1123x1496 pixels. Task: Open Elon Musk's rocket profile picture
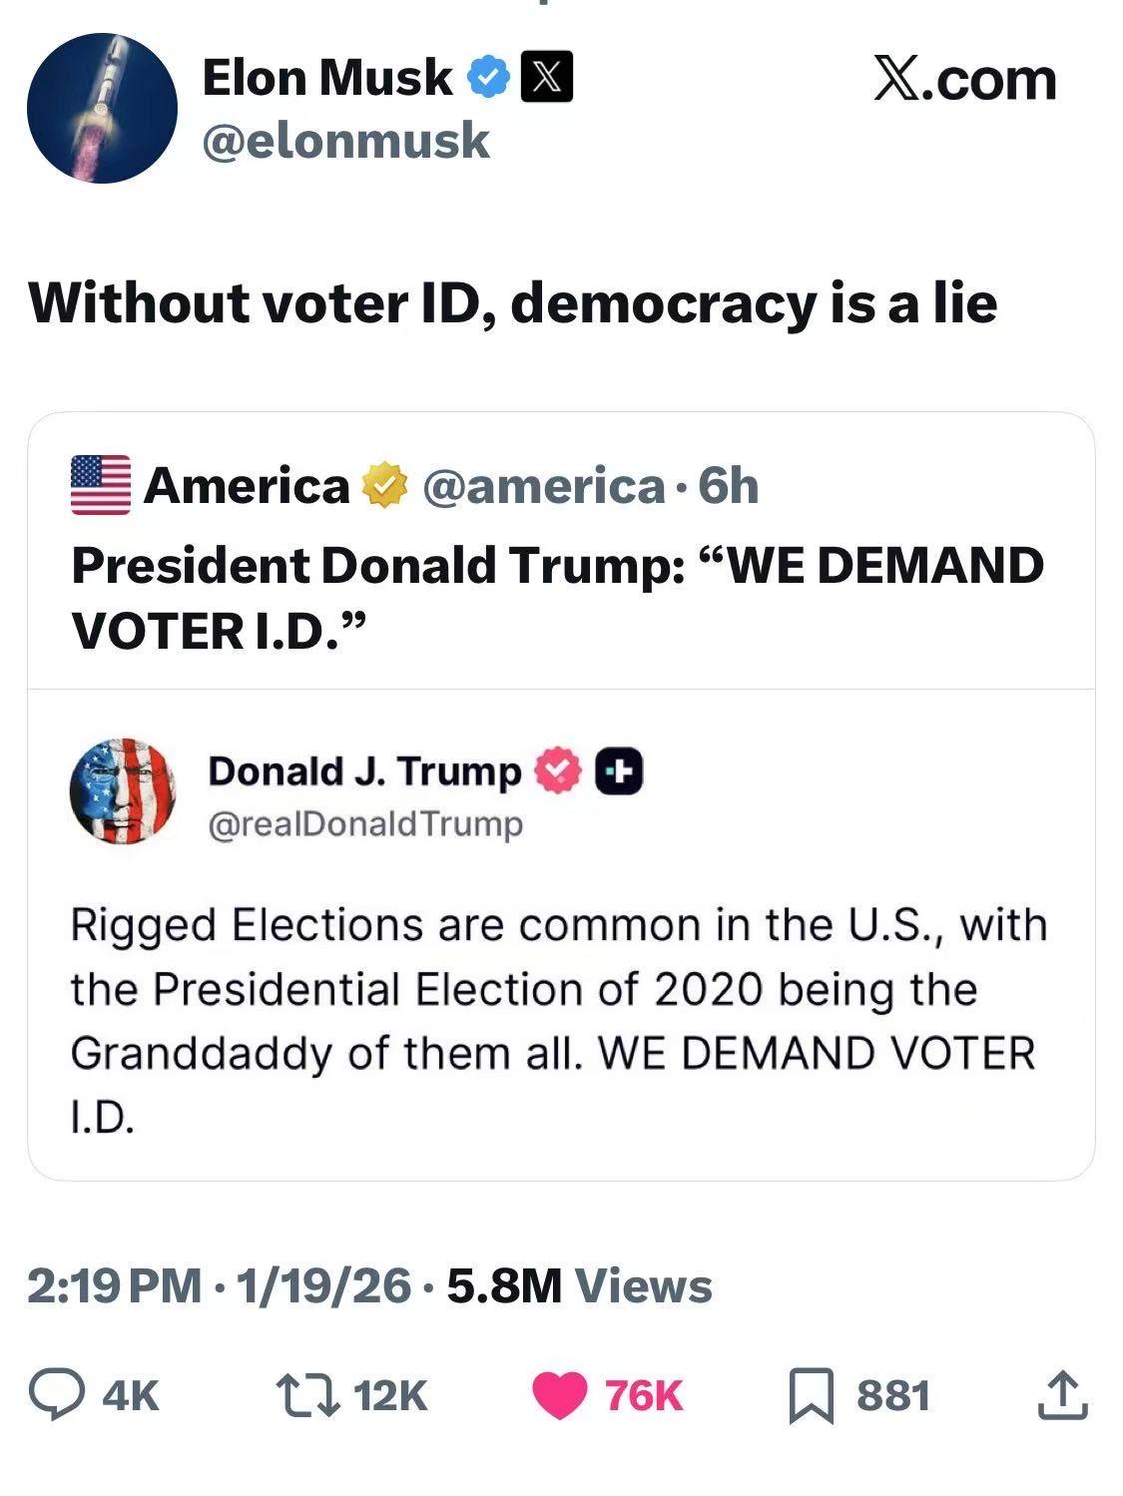point(102,108)
